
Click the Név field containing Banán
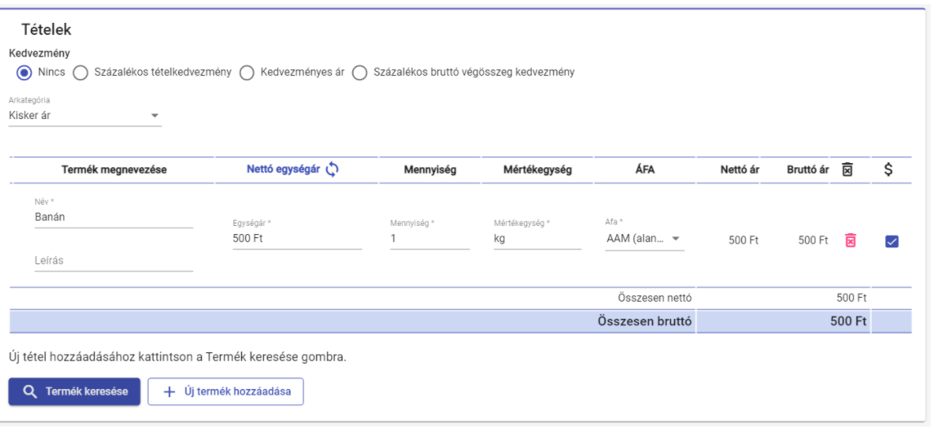point(114,218)
